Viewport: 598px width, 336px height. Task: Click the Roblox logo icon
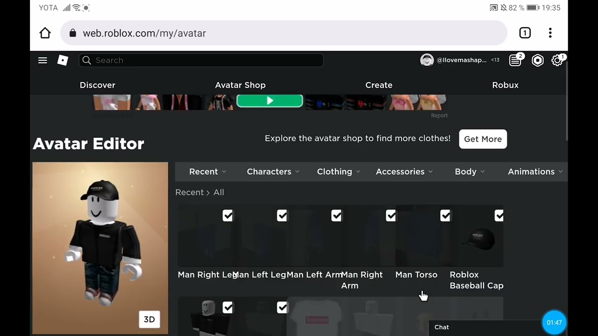pyautogui.click(x=63, y=60)
